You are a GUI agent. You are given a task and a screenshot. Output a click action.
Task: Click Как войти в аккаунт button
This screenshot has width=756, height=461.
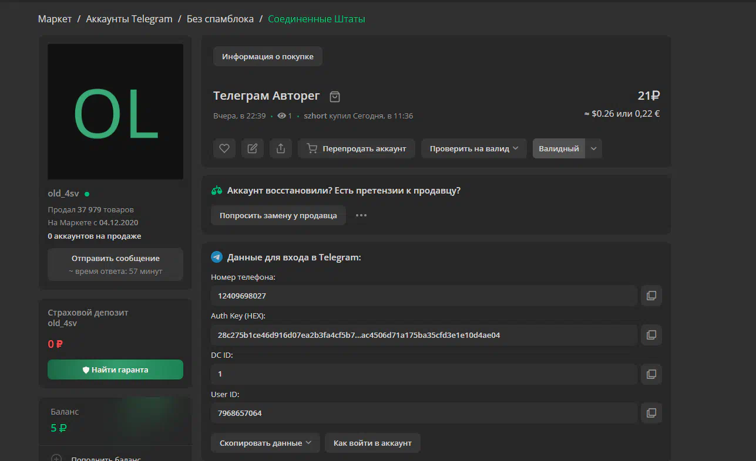[x=372, y=443]
